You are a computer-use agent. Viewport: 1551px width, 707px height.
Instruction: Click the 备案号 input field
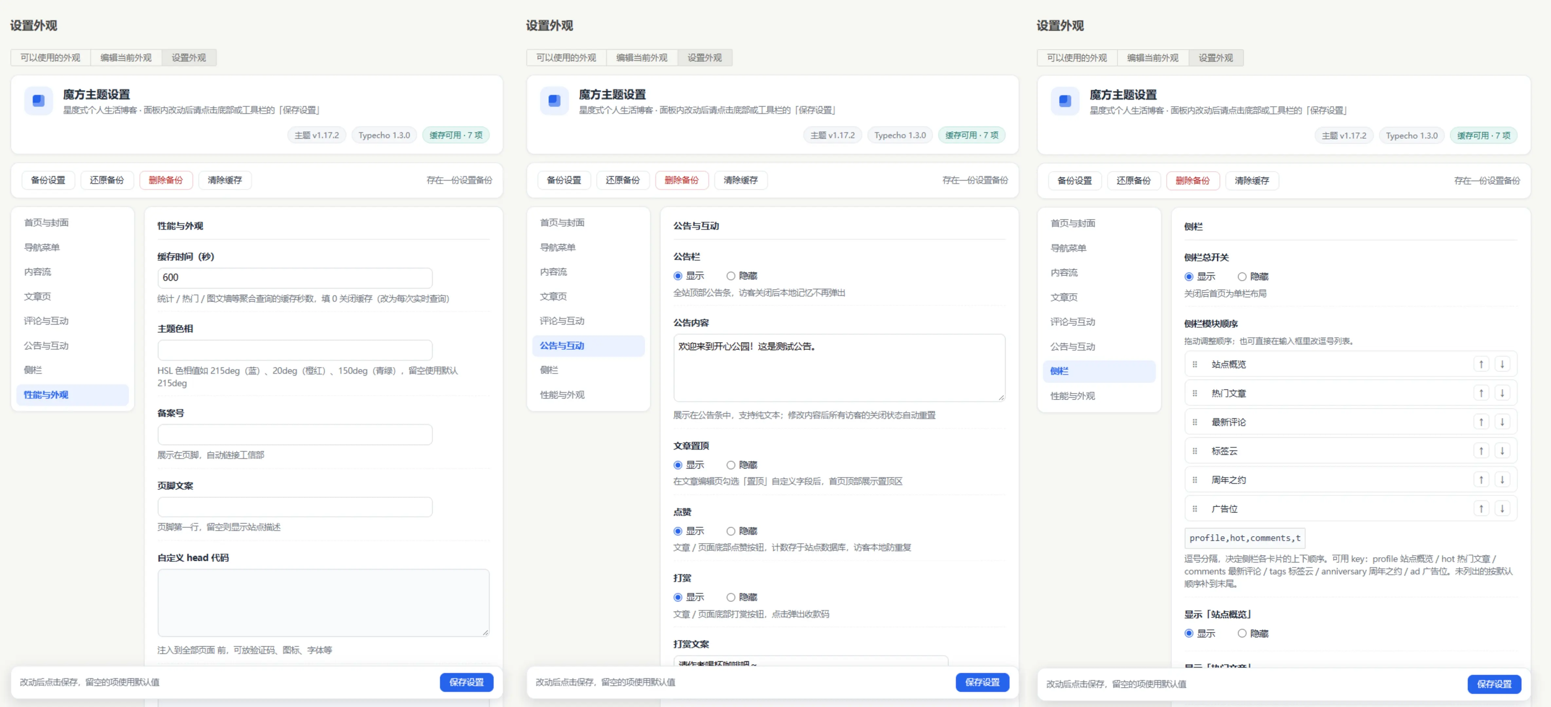295,434
